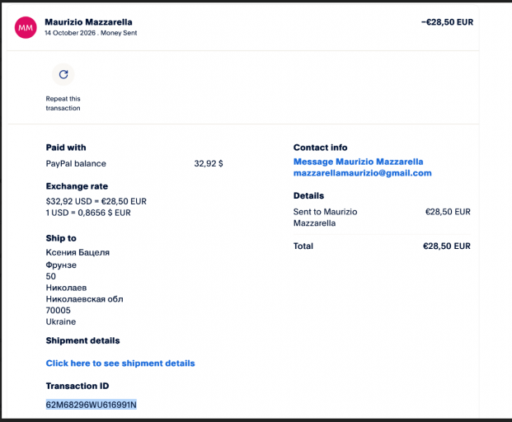Click the 1 USD = 0,8656 $ EUR line

(x=88, y=213)
